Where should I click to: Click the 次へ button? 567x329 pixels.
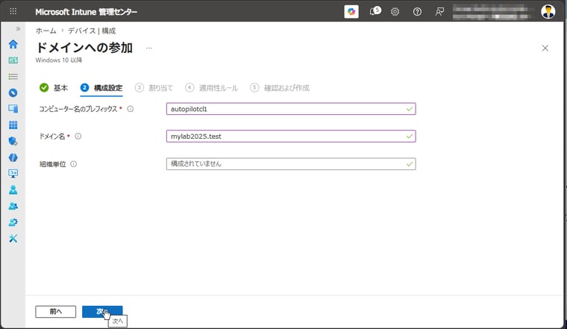tap(102, 312)
